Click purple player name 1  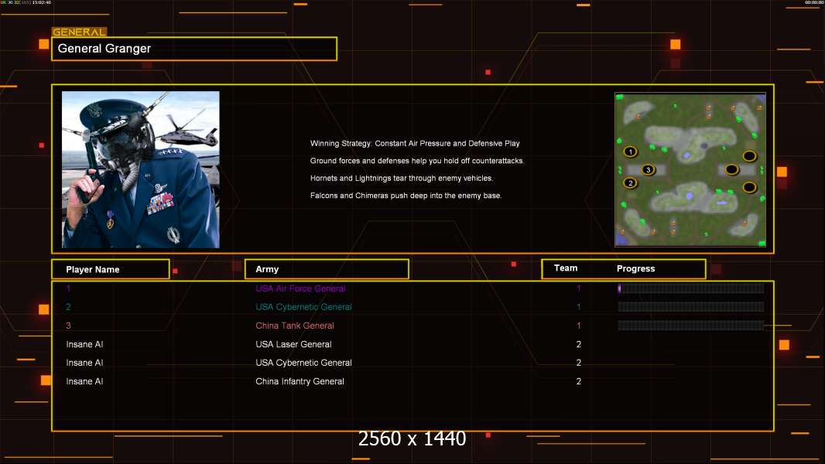(68, 288)
